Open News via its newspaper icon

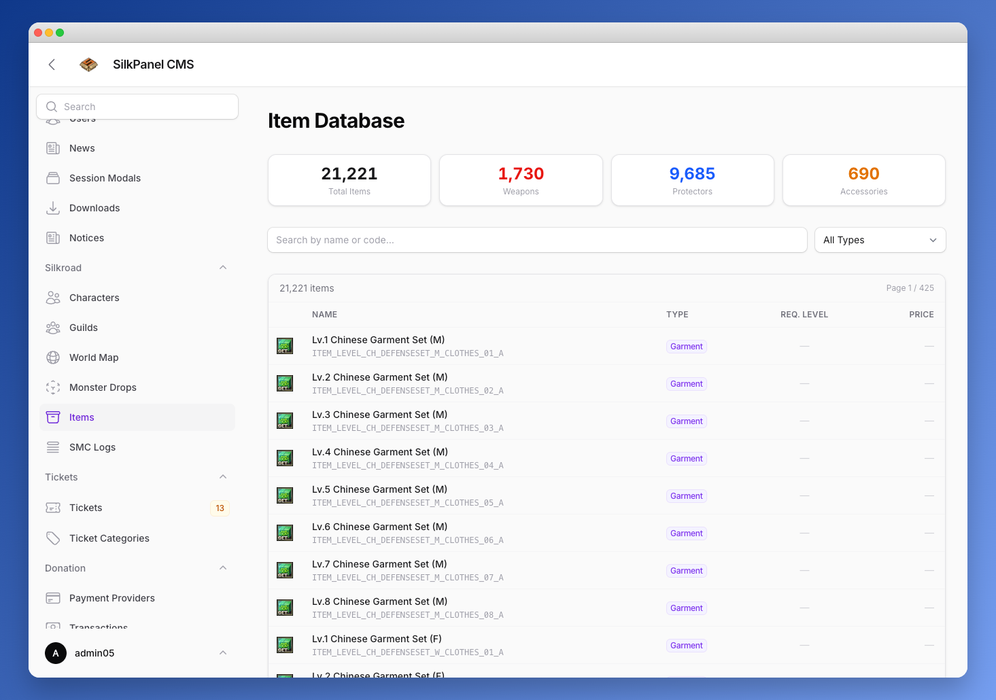pyautogui.click(x=53, y=148)
